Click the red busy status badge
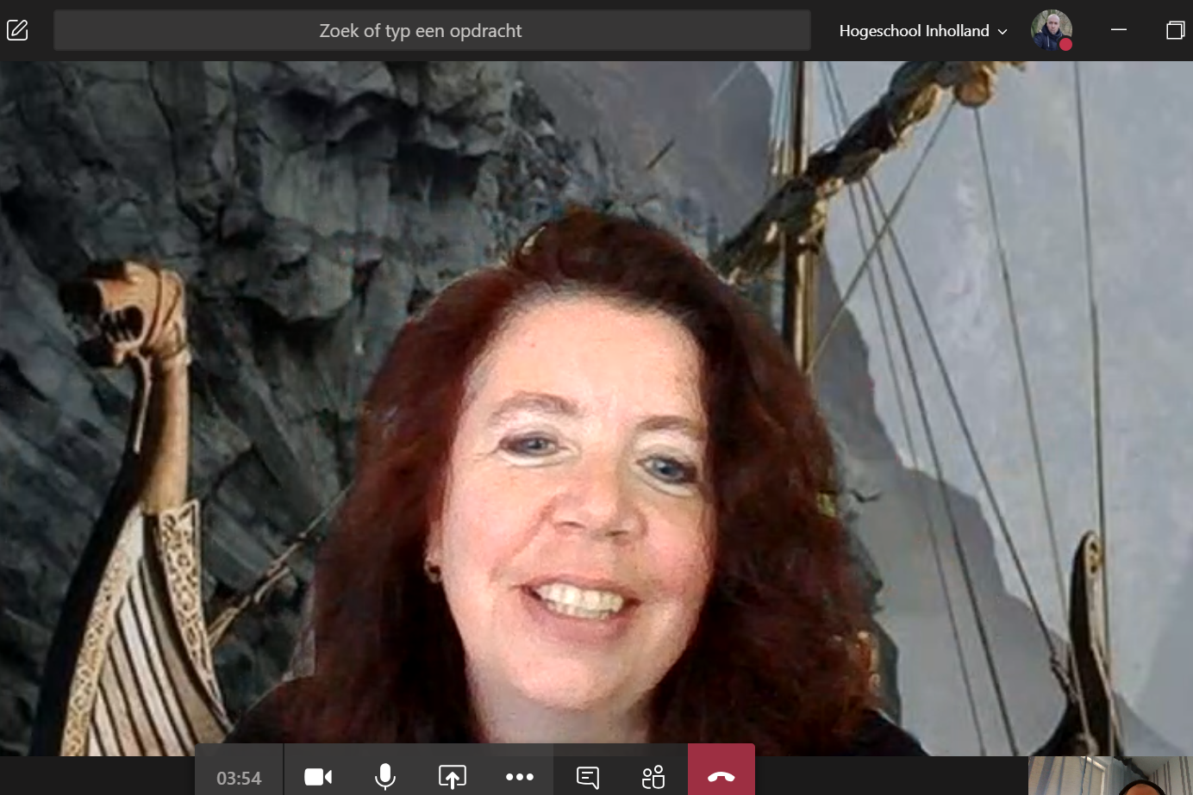This screenshot has width=1193, height=795. 1066,45
